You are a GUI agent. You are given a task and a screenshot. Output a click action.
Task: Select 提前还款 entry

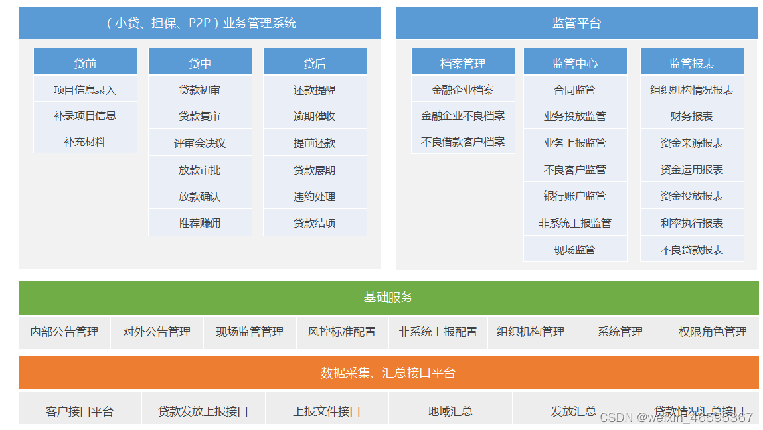315,143
